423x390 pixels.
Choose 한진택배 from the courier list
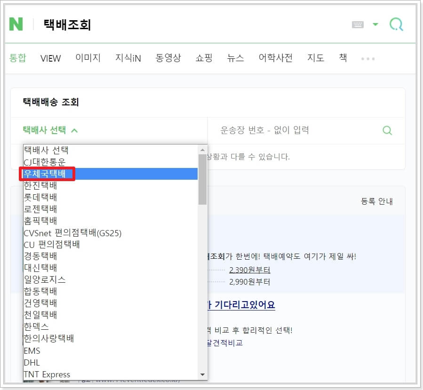40,185
